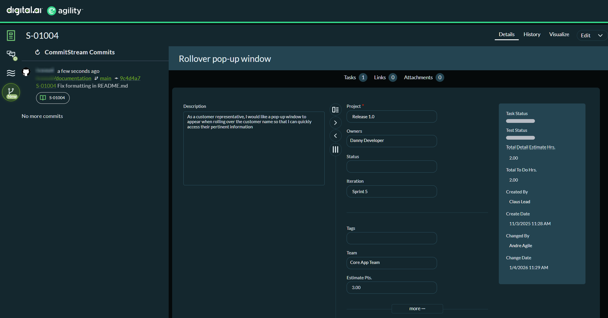608x318 pixels.
Task: Open the activity stream waves icon
Action: pyautogui.click(x=11, y=73)
